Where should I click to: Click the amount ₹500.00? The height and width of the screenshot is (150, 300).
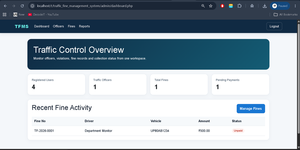[204, 131]
